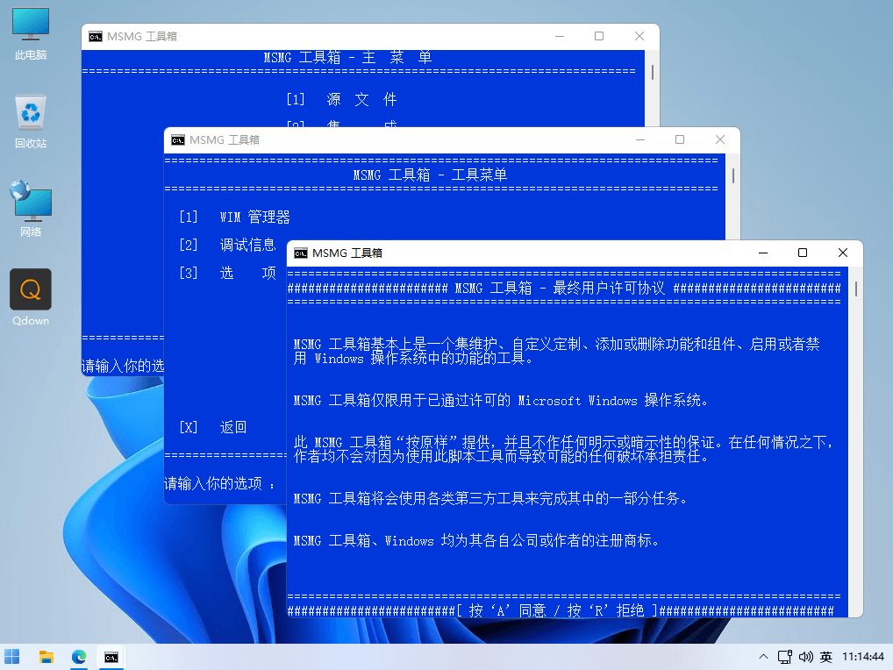This screenshot has width=893, height=670.
Task: Click the cmd icon in tools menu window title bar
Action: 178,140
